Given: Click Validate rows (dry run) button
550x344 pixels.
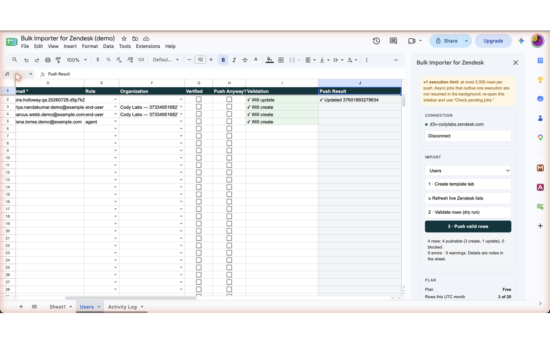Looking at the screenshot, I should (x=468, y=212).
